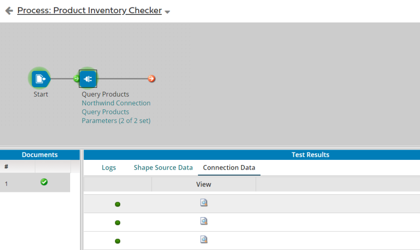Open the Query Products operation link
Viewport: 420px width, 250px height.
[x=105, y=112]
